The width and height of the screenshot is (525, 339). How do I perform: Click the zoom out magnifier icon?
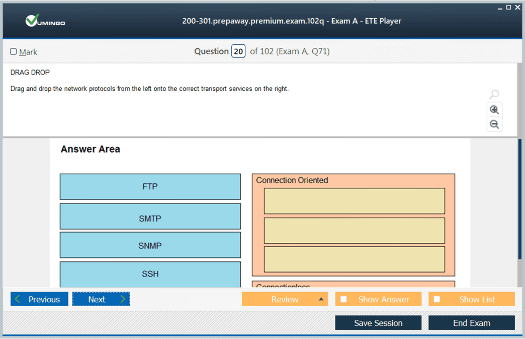[494, 124]
